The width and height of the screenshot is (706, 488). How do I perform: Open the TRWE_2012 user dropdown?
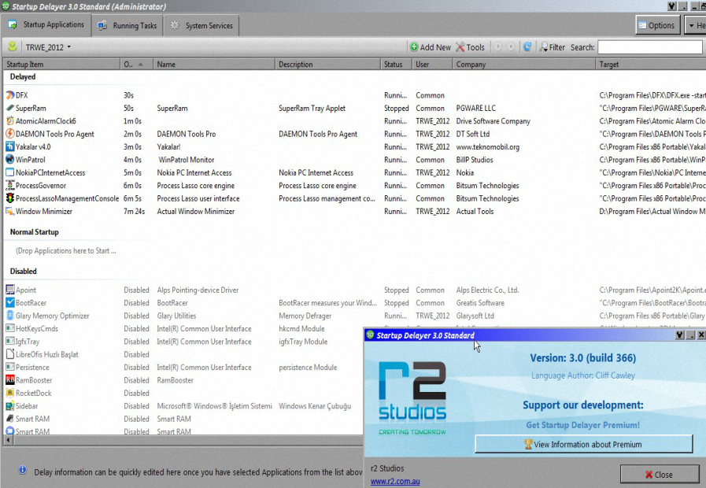[48, 47]
